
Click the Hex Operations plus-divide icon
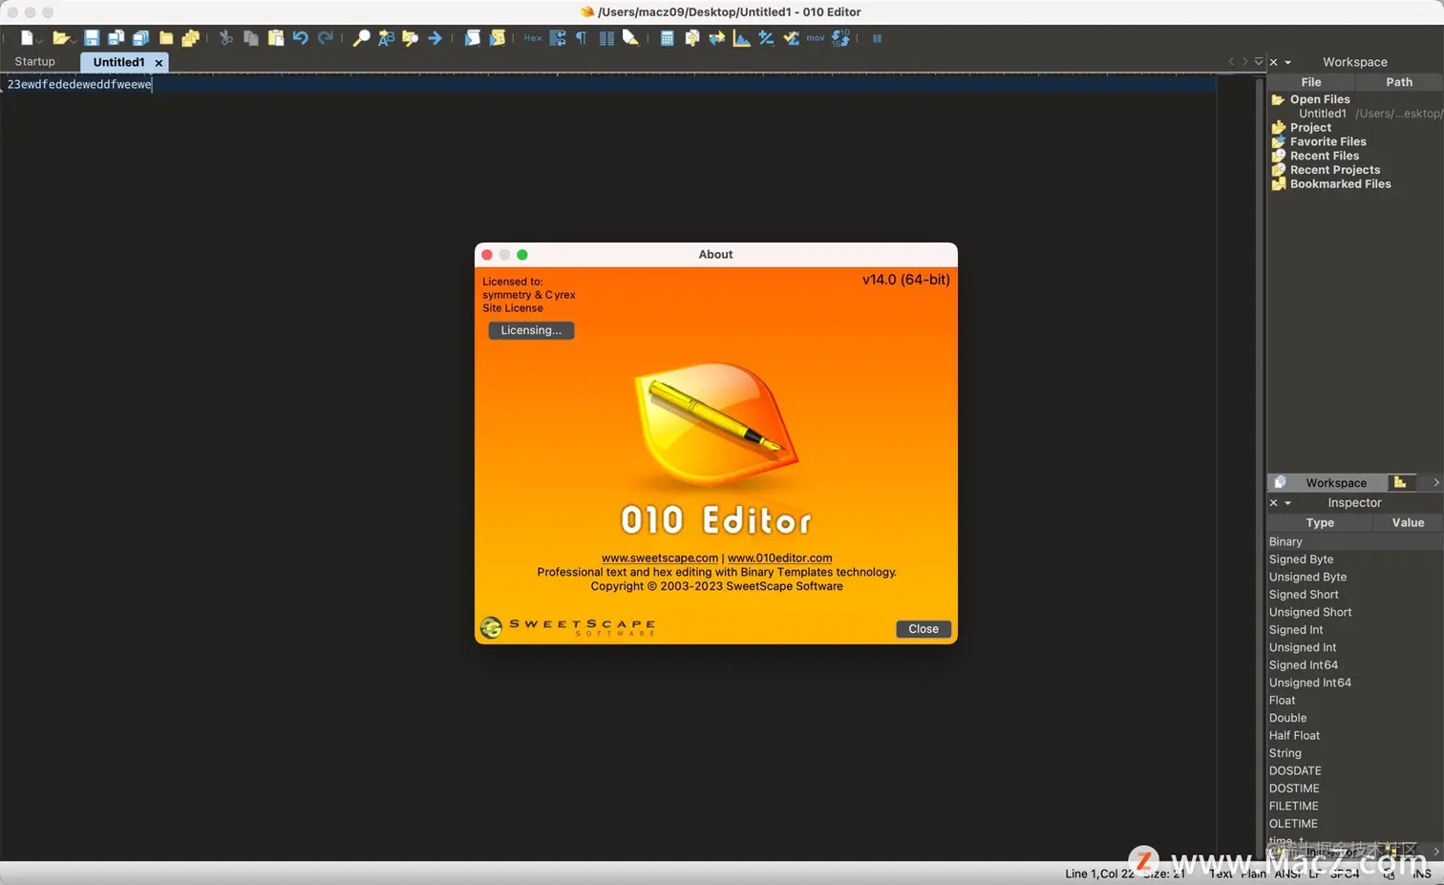click(x=766, y=38)
